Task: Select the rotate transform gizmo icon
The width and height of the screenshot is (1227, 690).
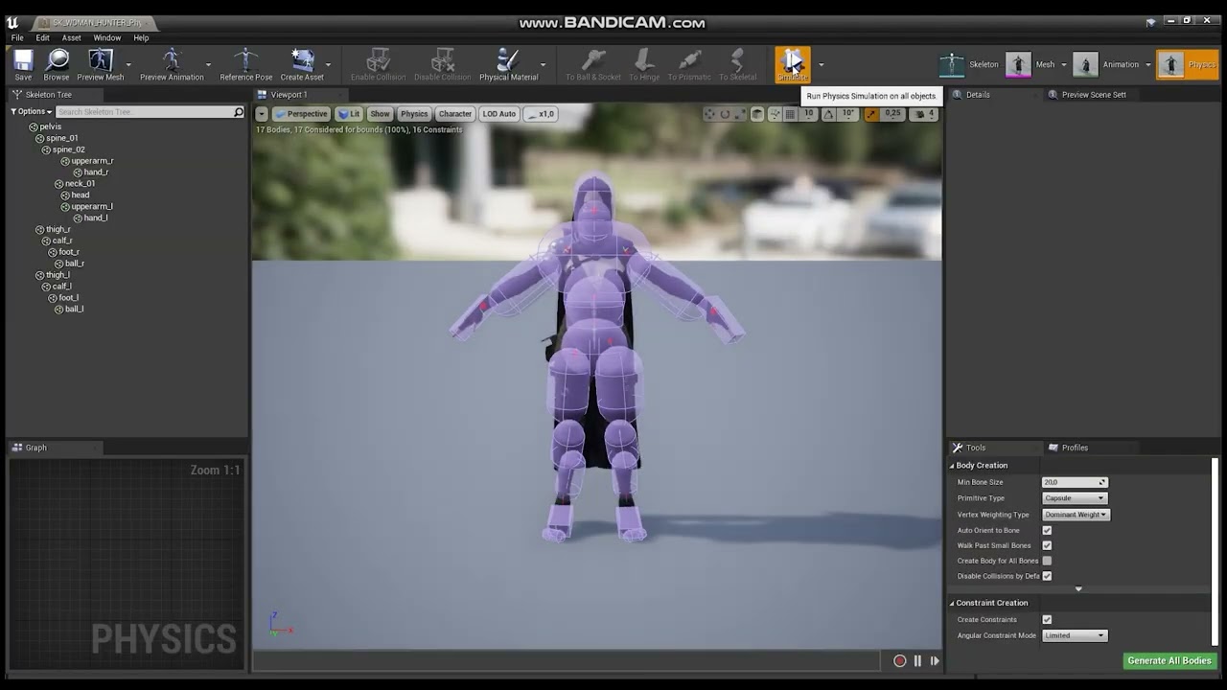Action: [x=725, y=114]
